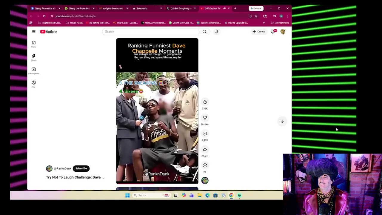Remix the short

[205, 165]
